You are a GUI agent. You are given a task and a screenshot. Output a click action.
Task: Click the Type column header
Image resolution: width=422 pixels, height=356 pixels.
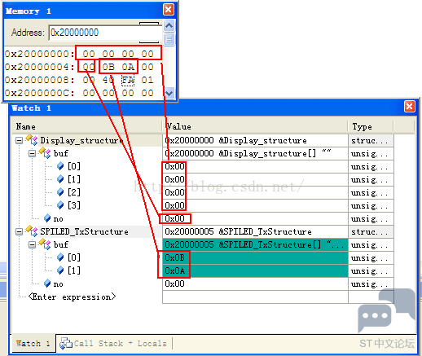[x=371, y=127]
